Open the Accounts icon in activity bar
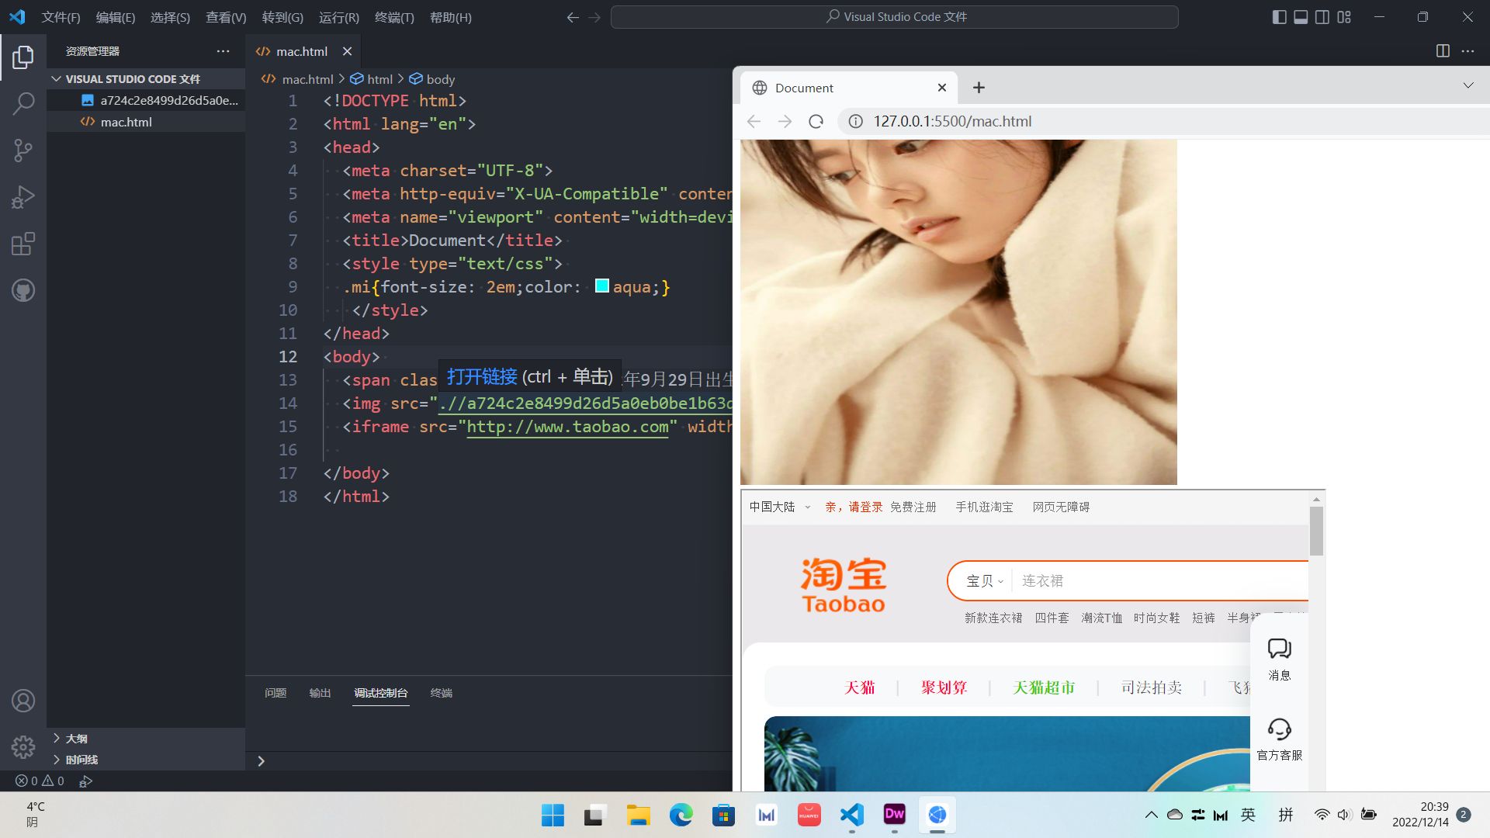Image resolution: width=1490 pixels, height=838 pixels. (23, 701)
